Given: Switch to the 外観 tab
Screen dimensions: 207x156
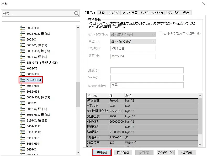Looking at the screenshot, I should (102, 13).
